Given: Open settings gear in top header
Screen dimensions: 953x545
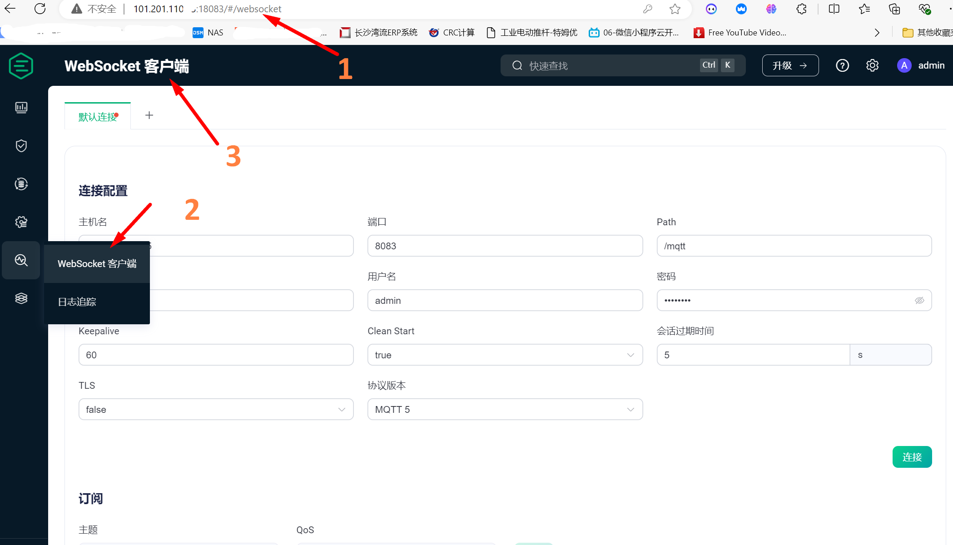Looking at the screenshot, I should (872, 66).
